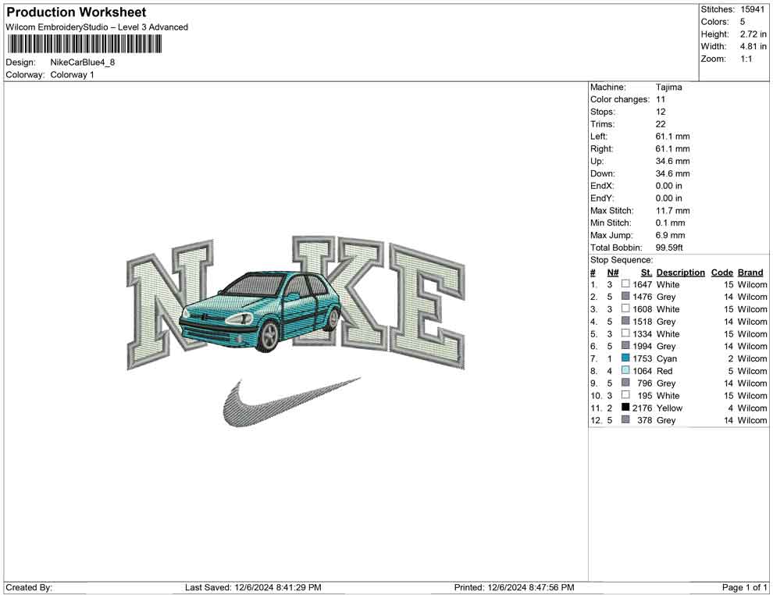Click the Production Worksheet title
This screenshot has height=595, width=773.
coord(76,12)
